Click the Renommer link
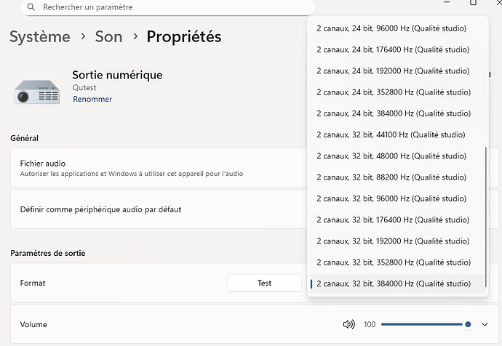The image size is (502, 346). coord(92,99)
